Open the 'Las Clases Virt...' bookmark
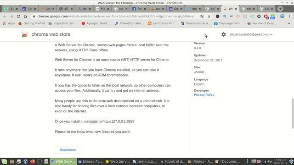The height and width of the screenshot is (165, 294). 162,23
